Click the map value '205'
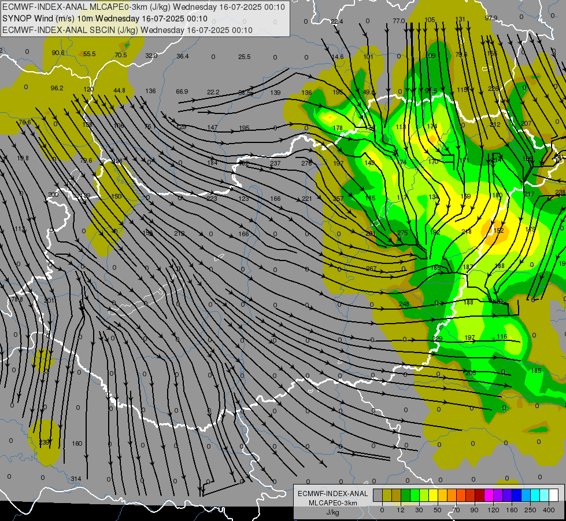 point(471,373)
